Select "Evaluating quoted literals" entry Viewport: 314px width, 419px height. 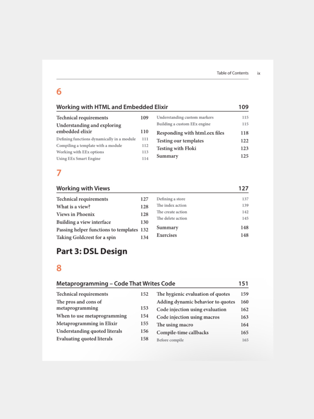[x=84, y=339]
